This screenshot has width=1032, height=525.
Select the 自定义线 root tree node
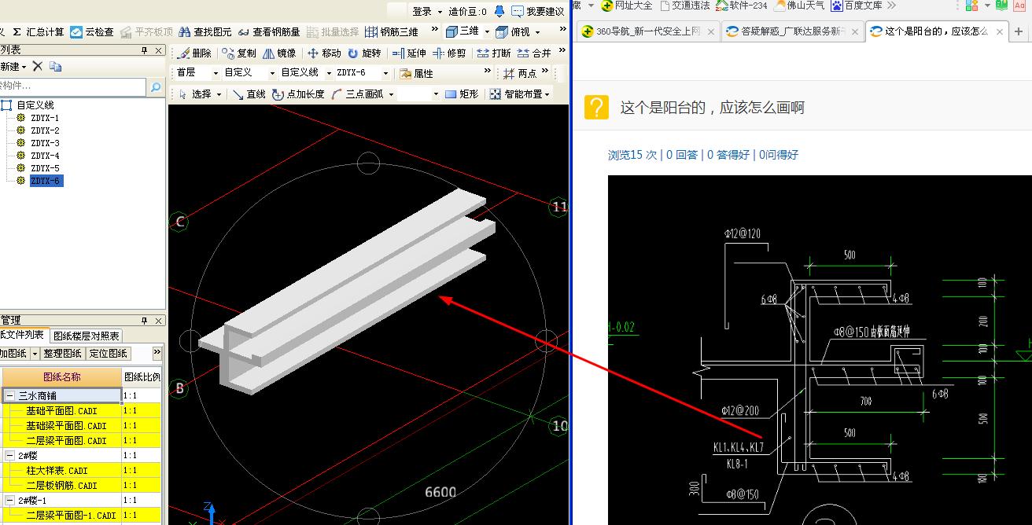click(x=35, y=105)
